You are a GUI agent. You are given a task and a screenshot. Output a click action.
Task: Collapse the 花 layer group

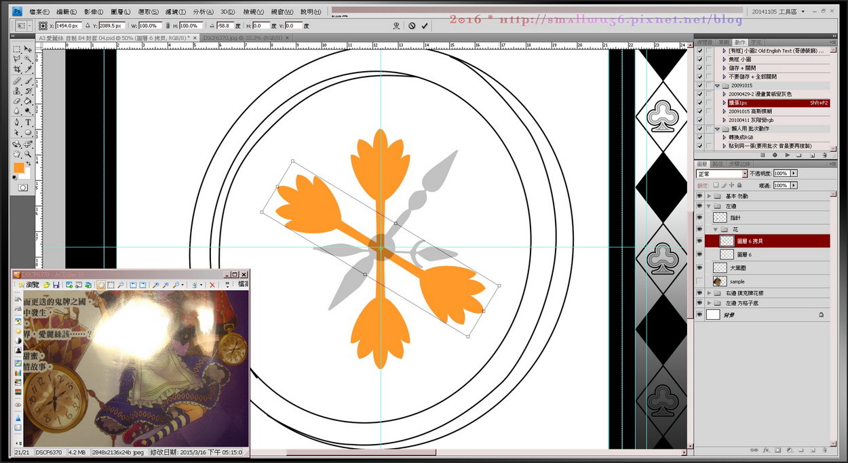click(716, 230)
